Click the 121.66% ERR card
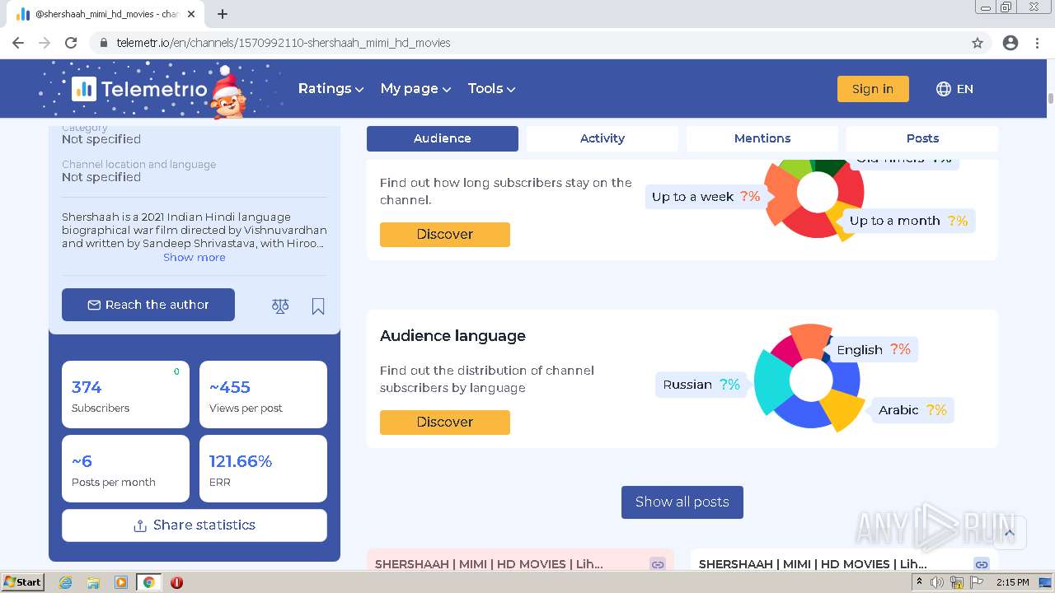This screenshot has height=593, width=1055. point(263,469)
